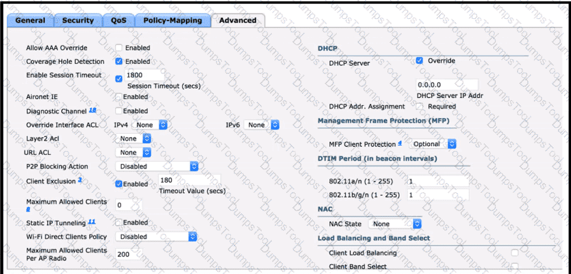The image size is (571, 274).
Task: Expand the P2P Blocking Action dropdown
Action: (156, 167)
